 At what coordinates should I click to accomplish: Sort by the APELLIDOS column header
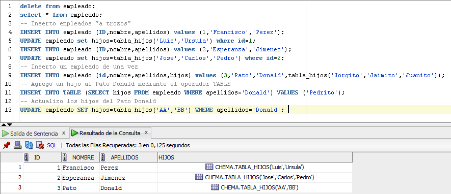click(x=128, y=157)
